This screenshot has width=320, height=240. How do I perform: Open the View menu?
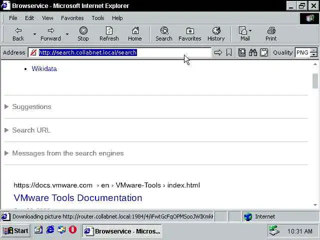(x=47, y=18)
